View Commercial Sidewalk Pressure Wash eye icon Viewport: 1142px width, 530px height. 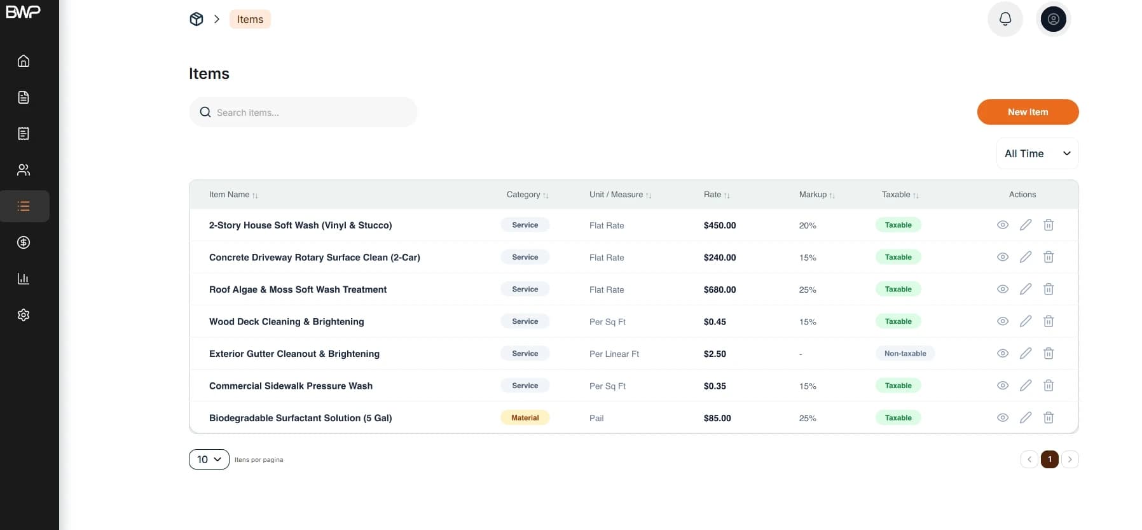coord(1003,386)
